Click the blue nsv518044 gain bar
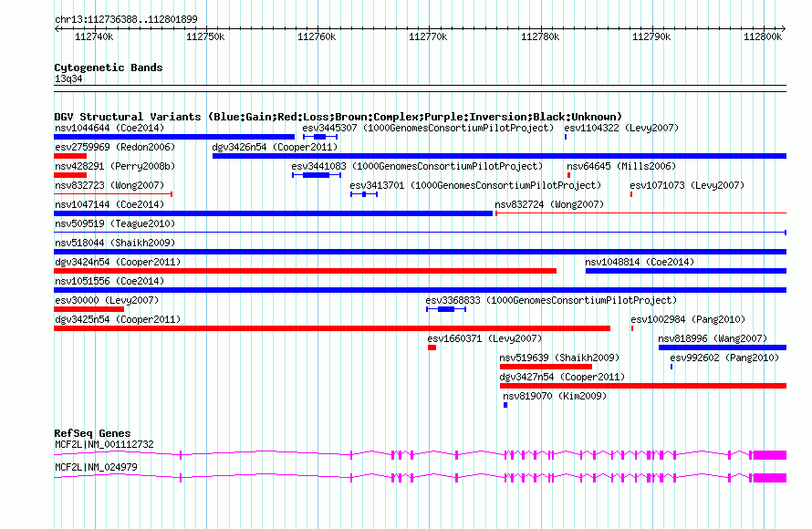The width and height of the screenshot is (812, 529). [420, 252]
